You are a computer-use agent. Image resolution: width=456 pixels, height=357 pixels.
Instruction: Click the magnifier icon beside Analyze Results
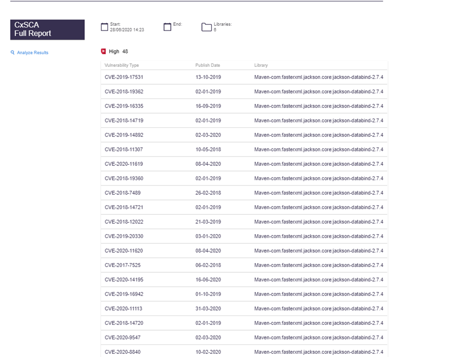(x=13, y=53)
